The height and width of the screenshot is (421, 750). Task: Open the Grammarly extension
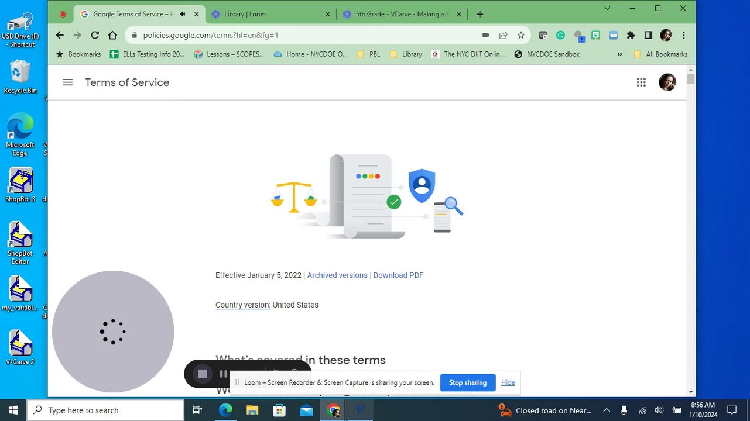pos(560,35)
